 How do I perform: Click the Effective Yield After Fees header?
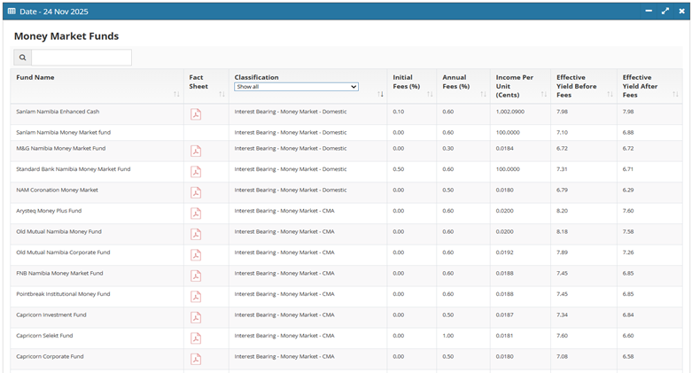pos(640,86)
